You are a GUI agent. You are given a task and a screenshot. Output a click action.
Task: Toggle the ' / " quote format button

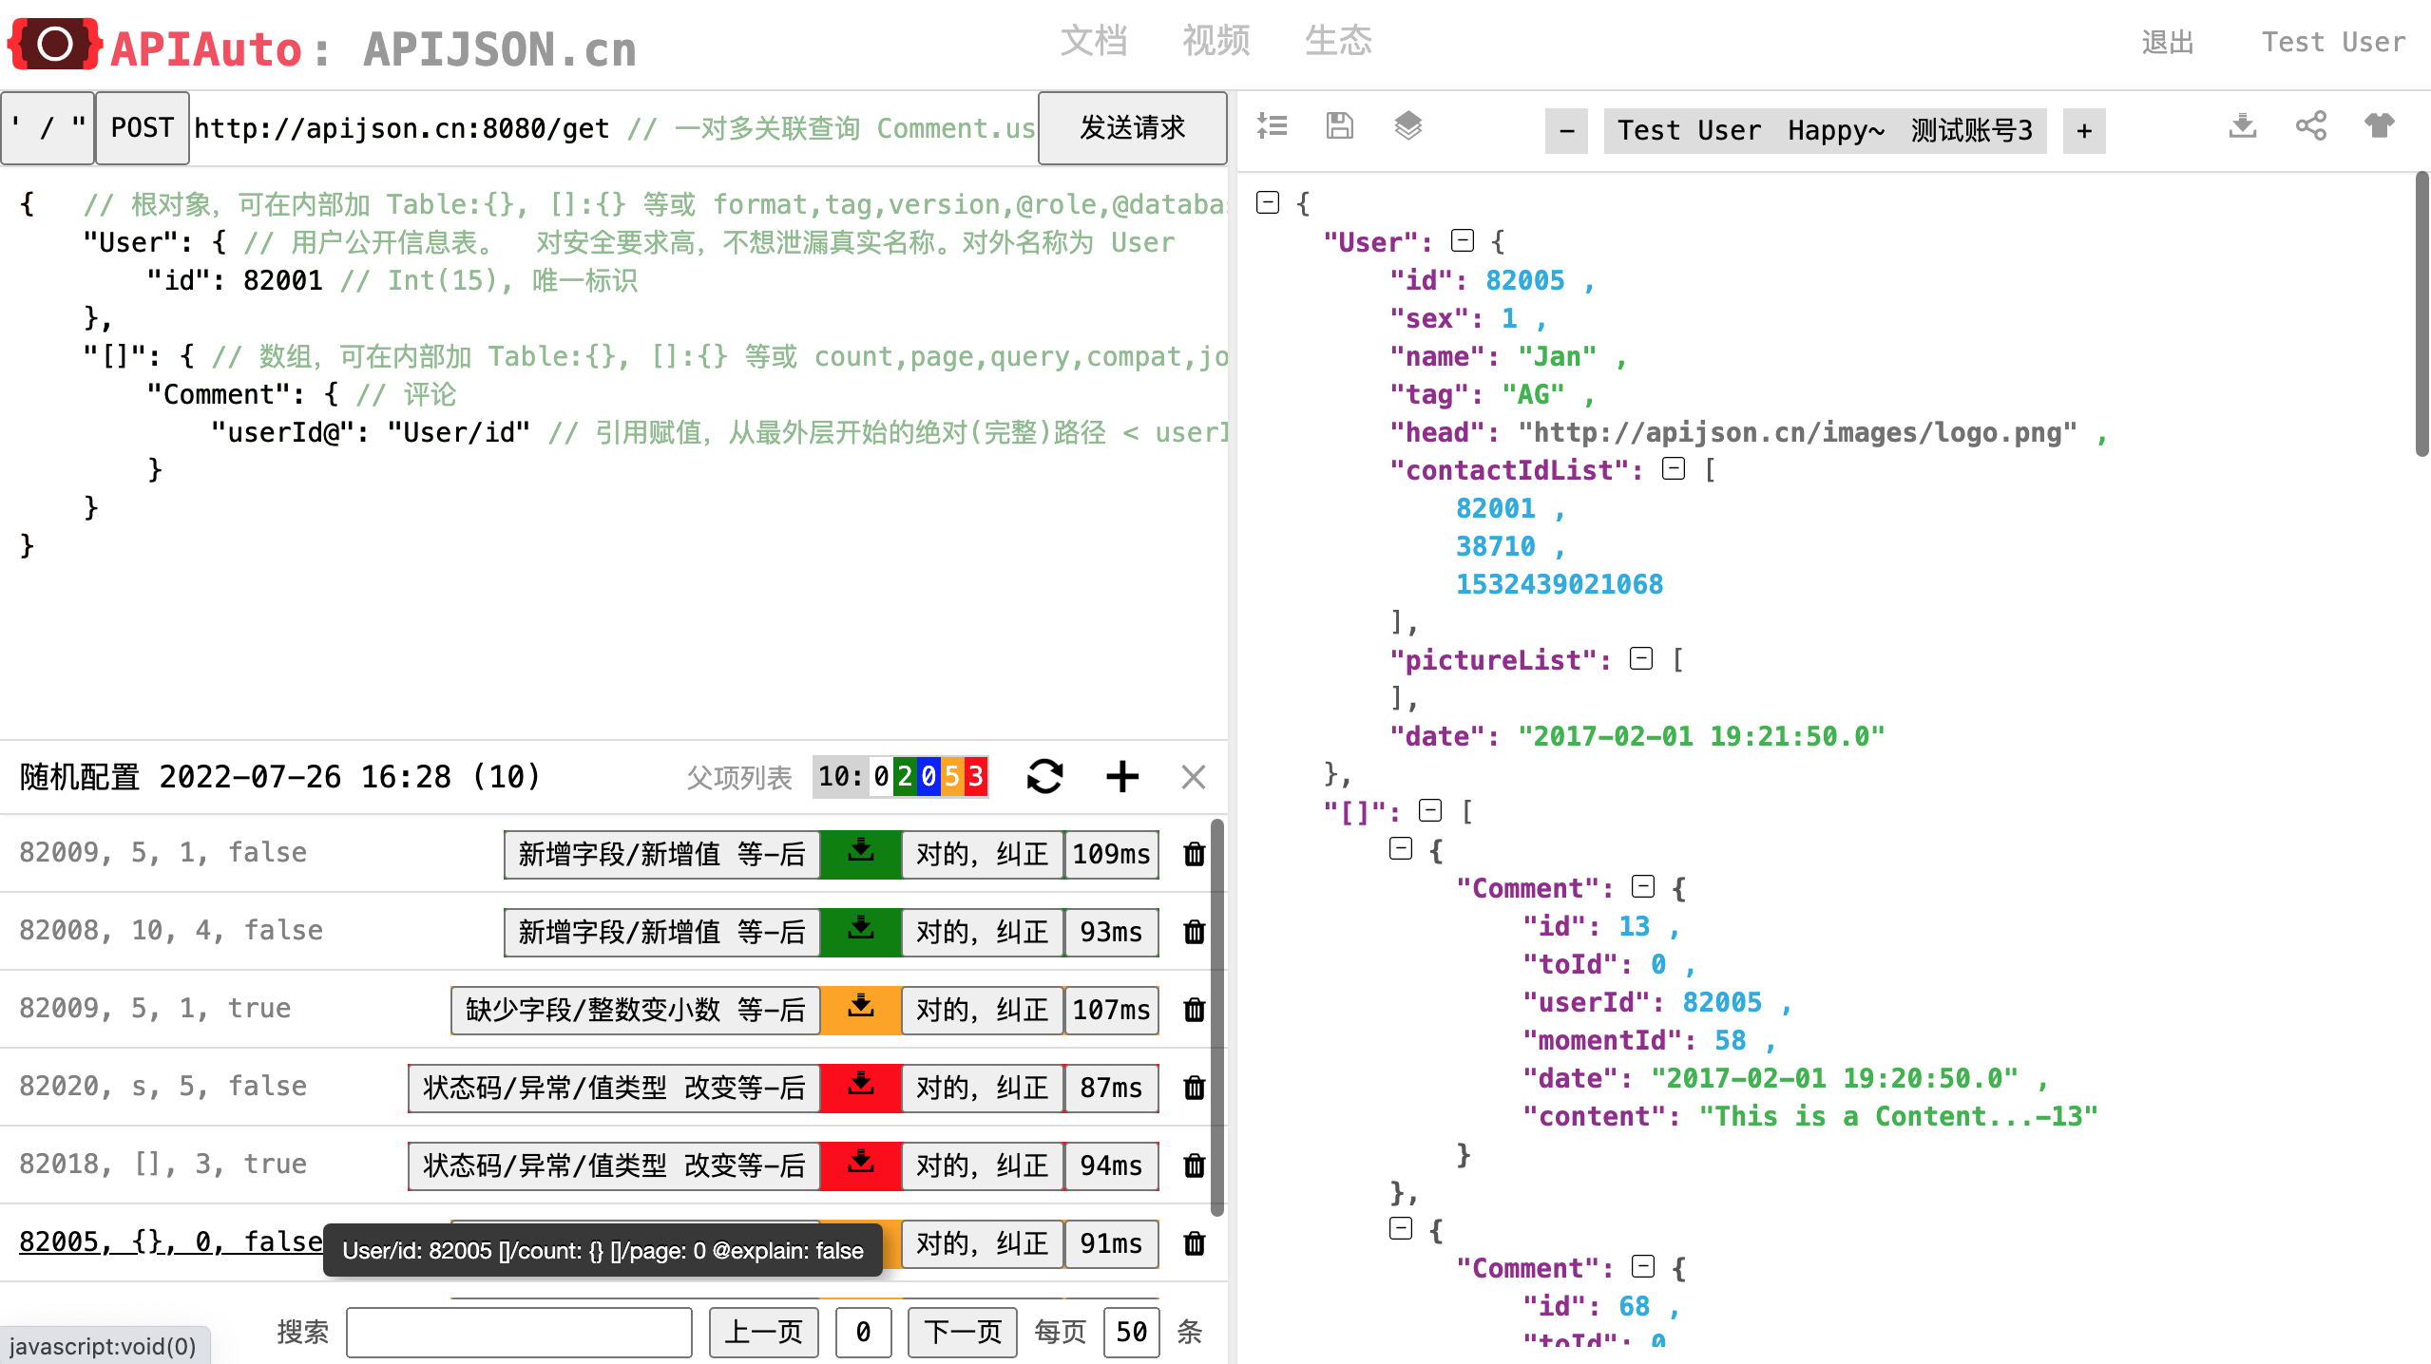48,128
